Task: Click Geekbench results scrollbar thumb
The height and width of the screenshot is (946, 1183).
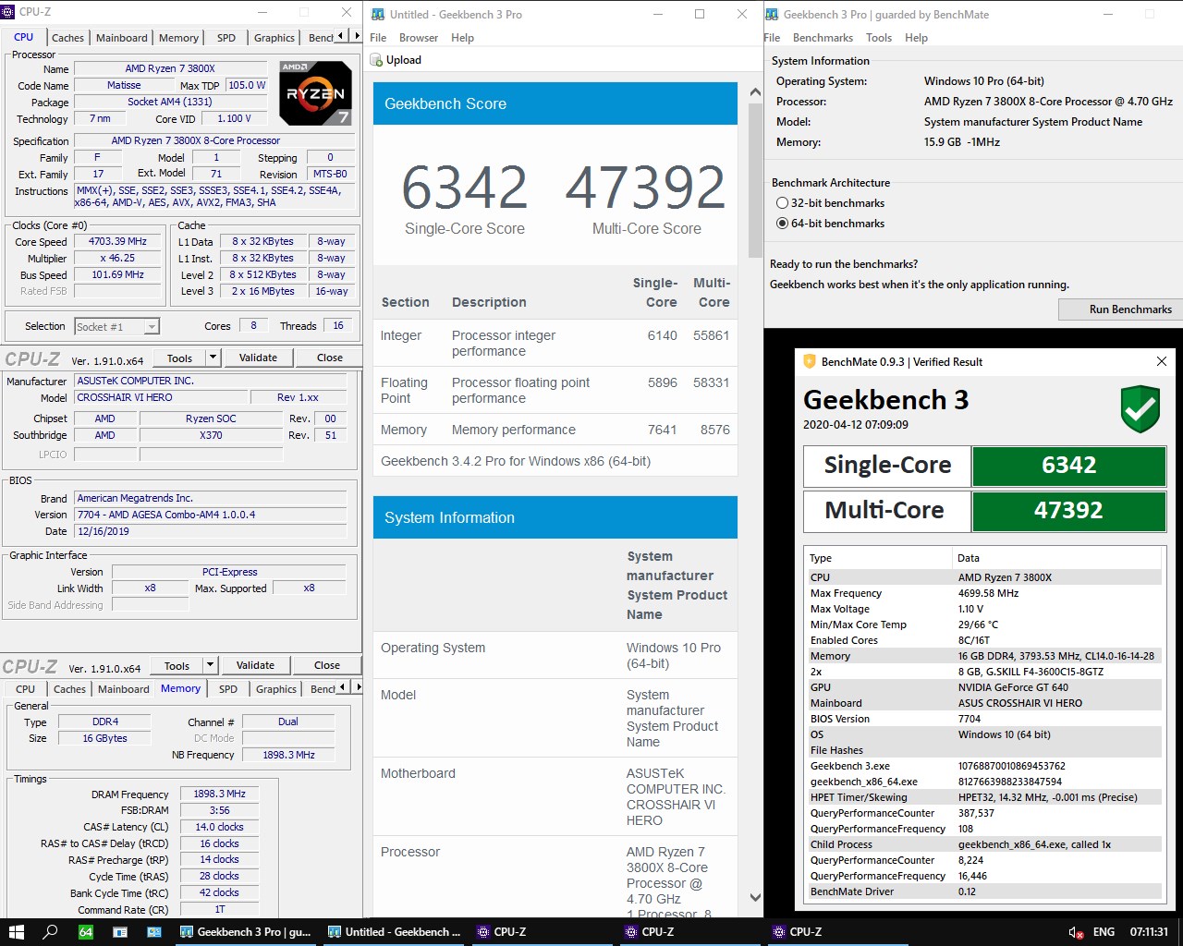Action: coord(755,180)
